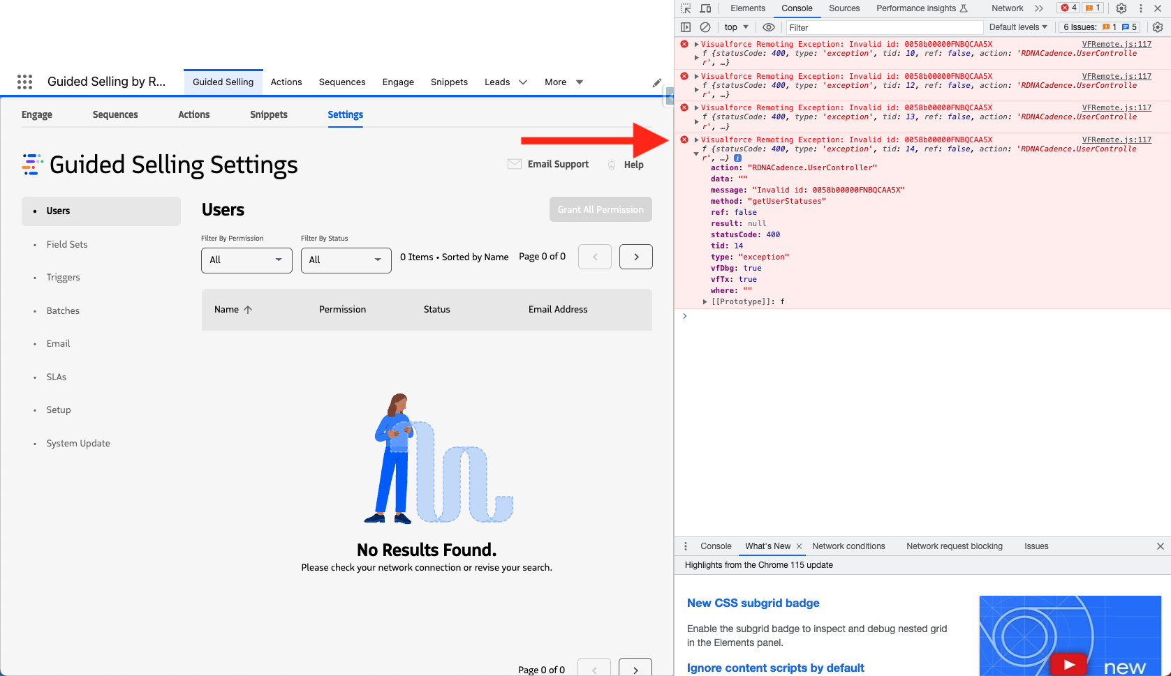This screenshot has height=676, width=1171.
Task: Open the DevTools three-dot customize menu
Action: (1141, 8)
